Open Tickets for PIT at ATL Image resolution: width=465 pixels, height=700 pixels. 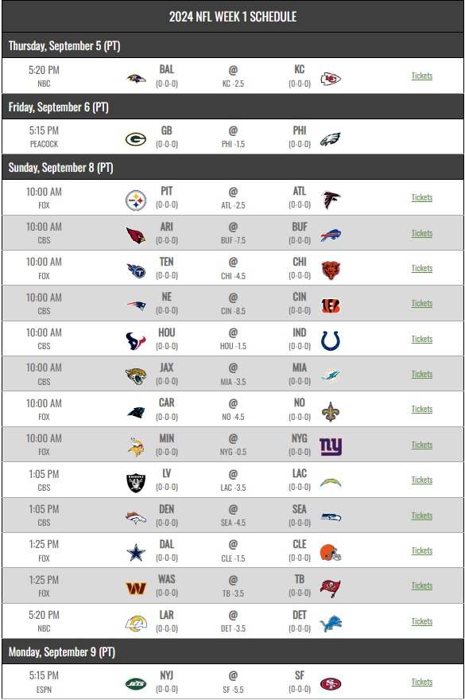422,197
